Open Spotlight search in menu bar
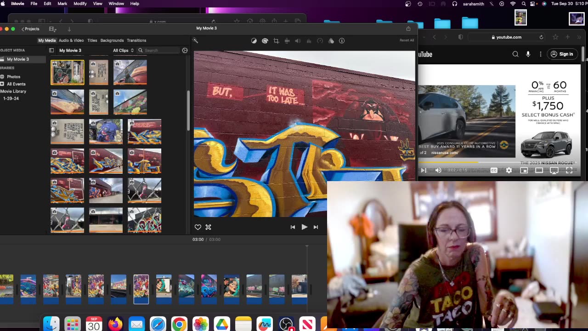 524,4
